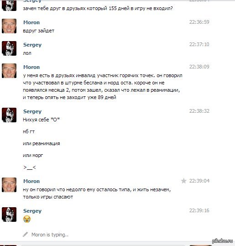Open Sergey's avatar on the 'лол' message

tap(9, 48)
